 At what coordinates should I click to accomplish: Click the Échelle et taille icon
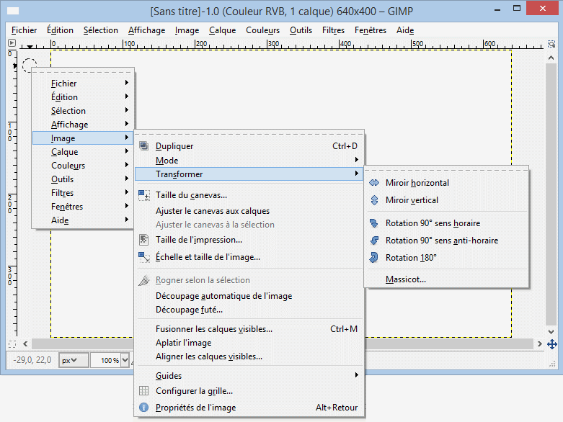tap(144, 257)
